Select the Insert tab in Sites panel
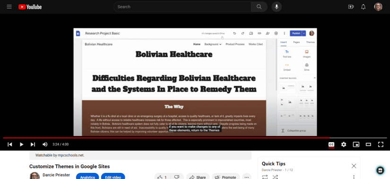Viewport: 390px width, 179px height. click(x=283, y=42)
